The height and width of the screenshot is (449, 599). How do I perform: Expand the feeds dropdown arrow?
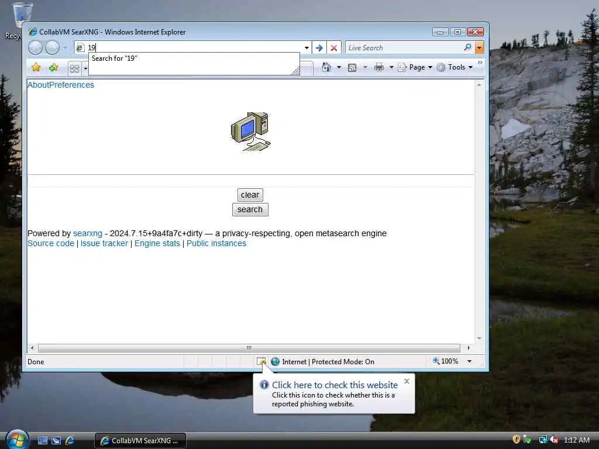coord(365,68)
